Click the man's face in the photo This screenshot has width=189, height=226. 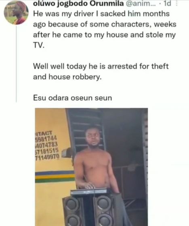pos(92,137)
